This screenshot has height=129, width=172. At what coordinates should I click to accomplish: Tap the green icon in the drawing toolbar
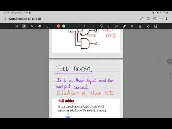point(132,26)
